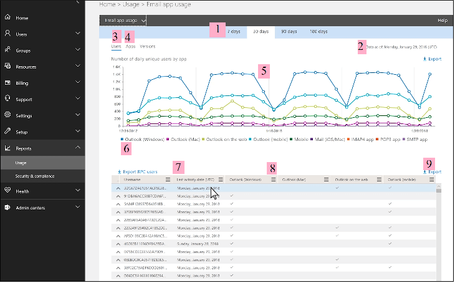Toggle the Outlook (Windows) legend swatch
The image size is (455, 283).
(x=122, y=140)
